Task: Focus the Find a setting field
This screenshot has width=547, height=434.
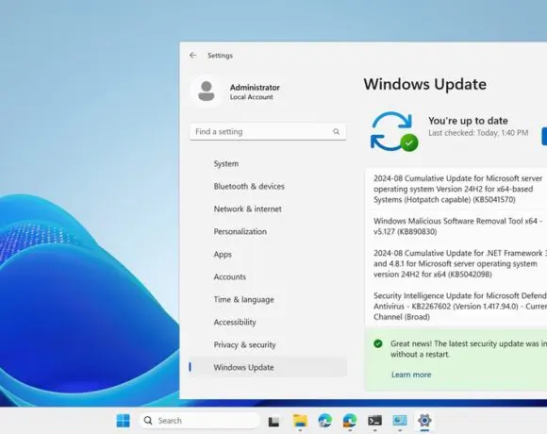Action: 268,131
